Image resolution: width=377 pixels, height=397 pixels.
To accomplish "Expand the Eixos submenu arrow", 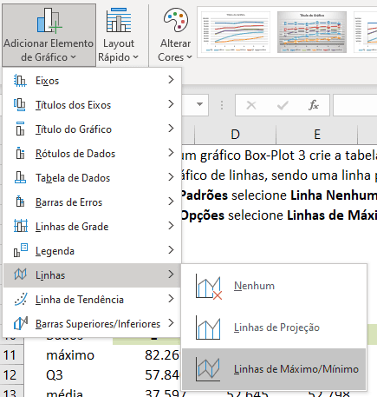I will coord(171,80).
